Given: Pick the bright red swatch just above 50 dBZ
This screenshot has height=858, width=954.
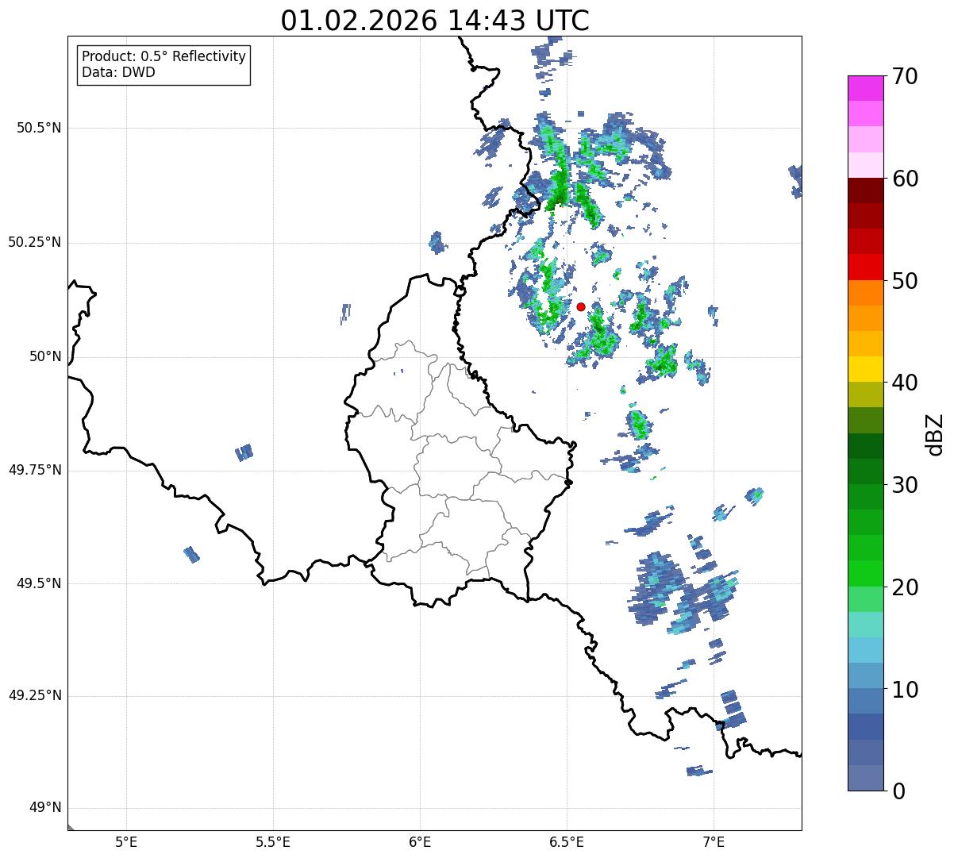Looking at the screenshot, I should coord(865,267).
